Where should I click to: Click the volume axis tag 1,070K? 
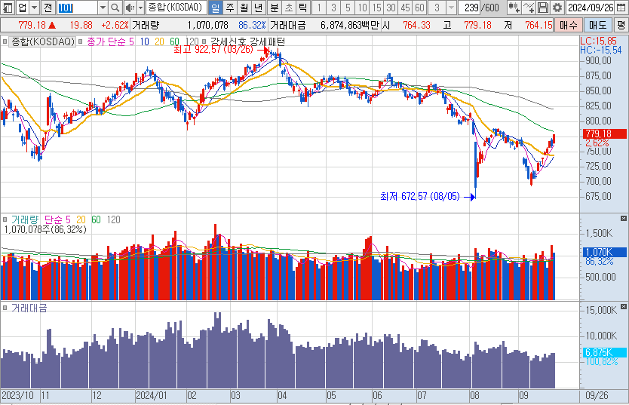(x=604, y=252)
